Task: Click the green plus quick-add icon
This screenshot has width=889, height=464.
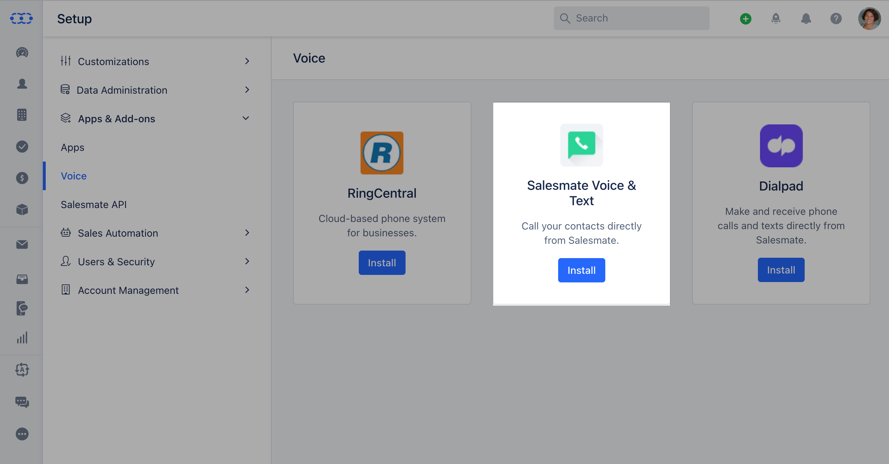Action: coord(746,19)
